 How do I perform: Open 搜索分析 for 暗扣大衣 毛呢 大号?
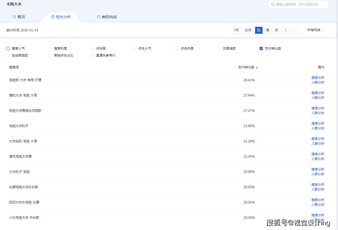pos(318,93)
